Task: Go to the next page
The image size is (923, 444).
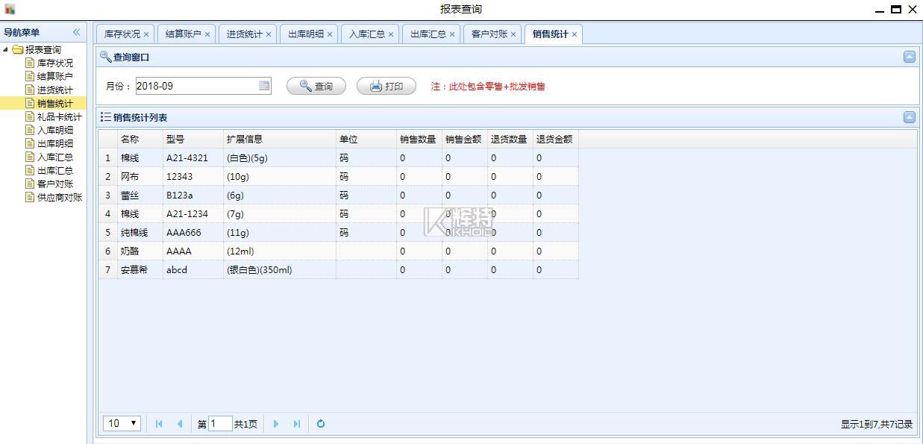Action: pyautogui.click(x=275, y=424)
